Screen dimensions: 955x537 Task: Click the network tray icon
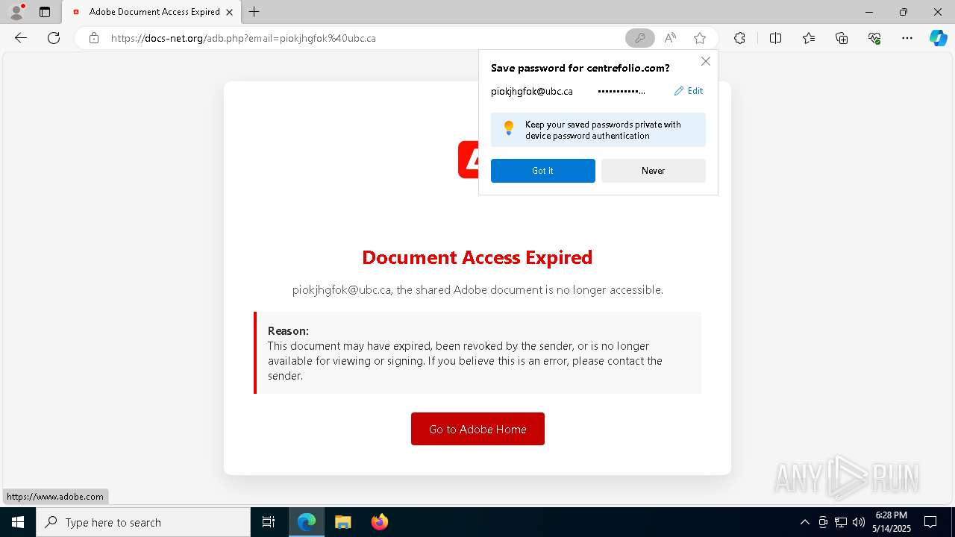click(x=841, y=522)
